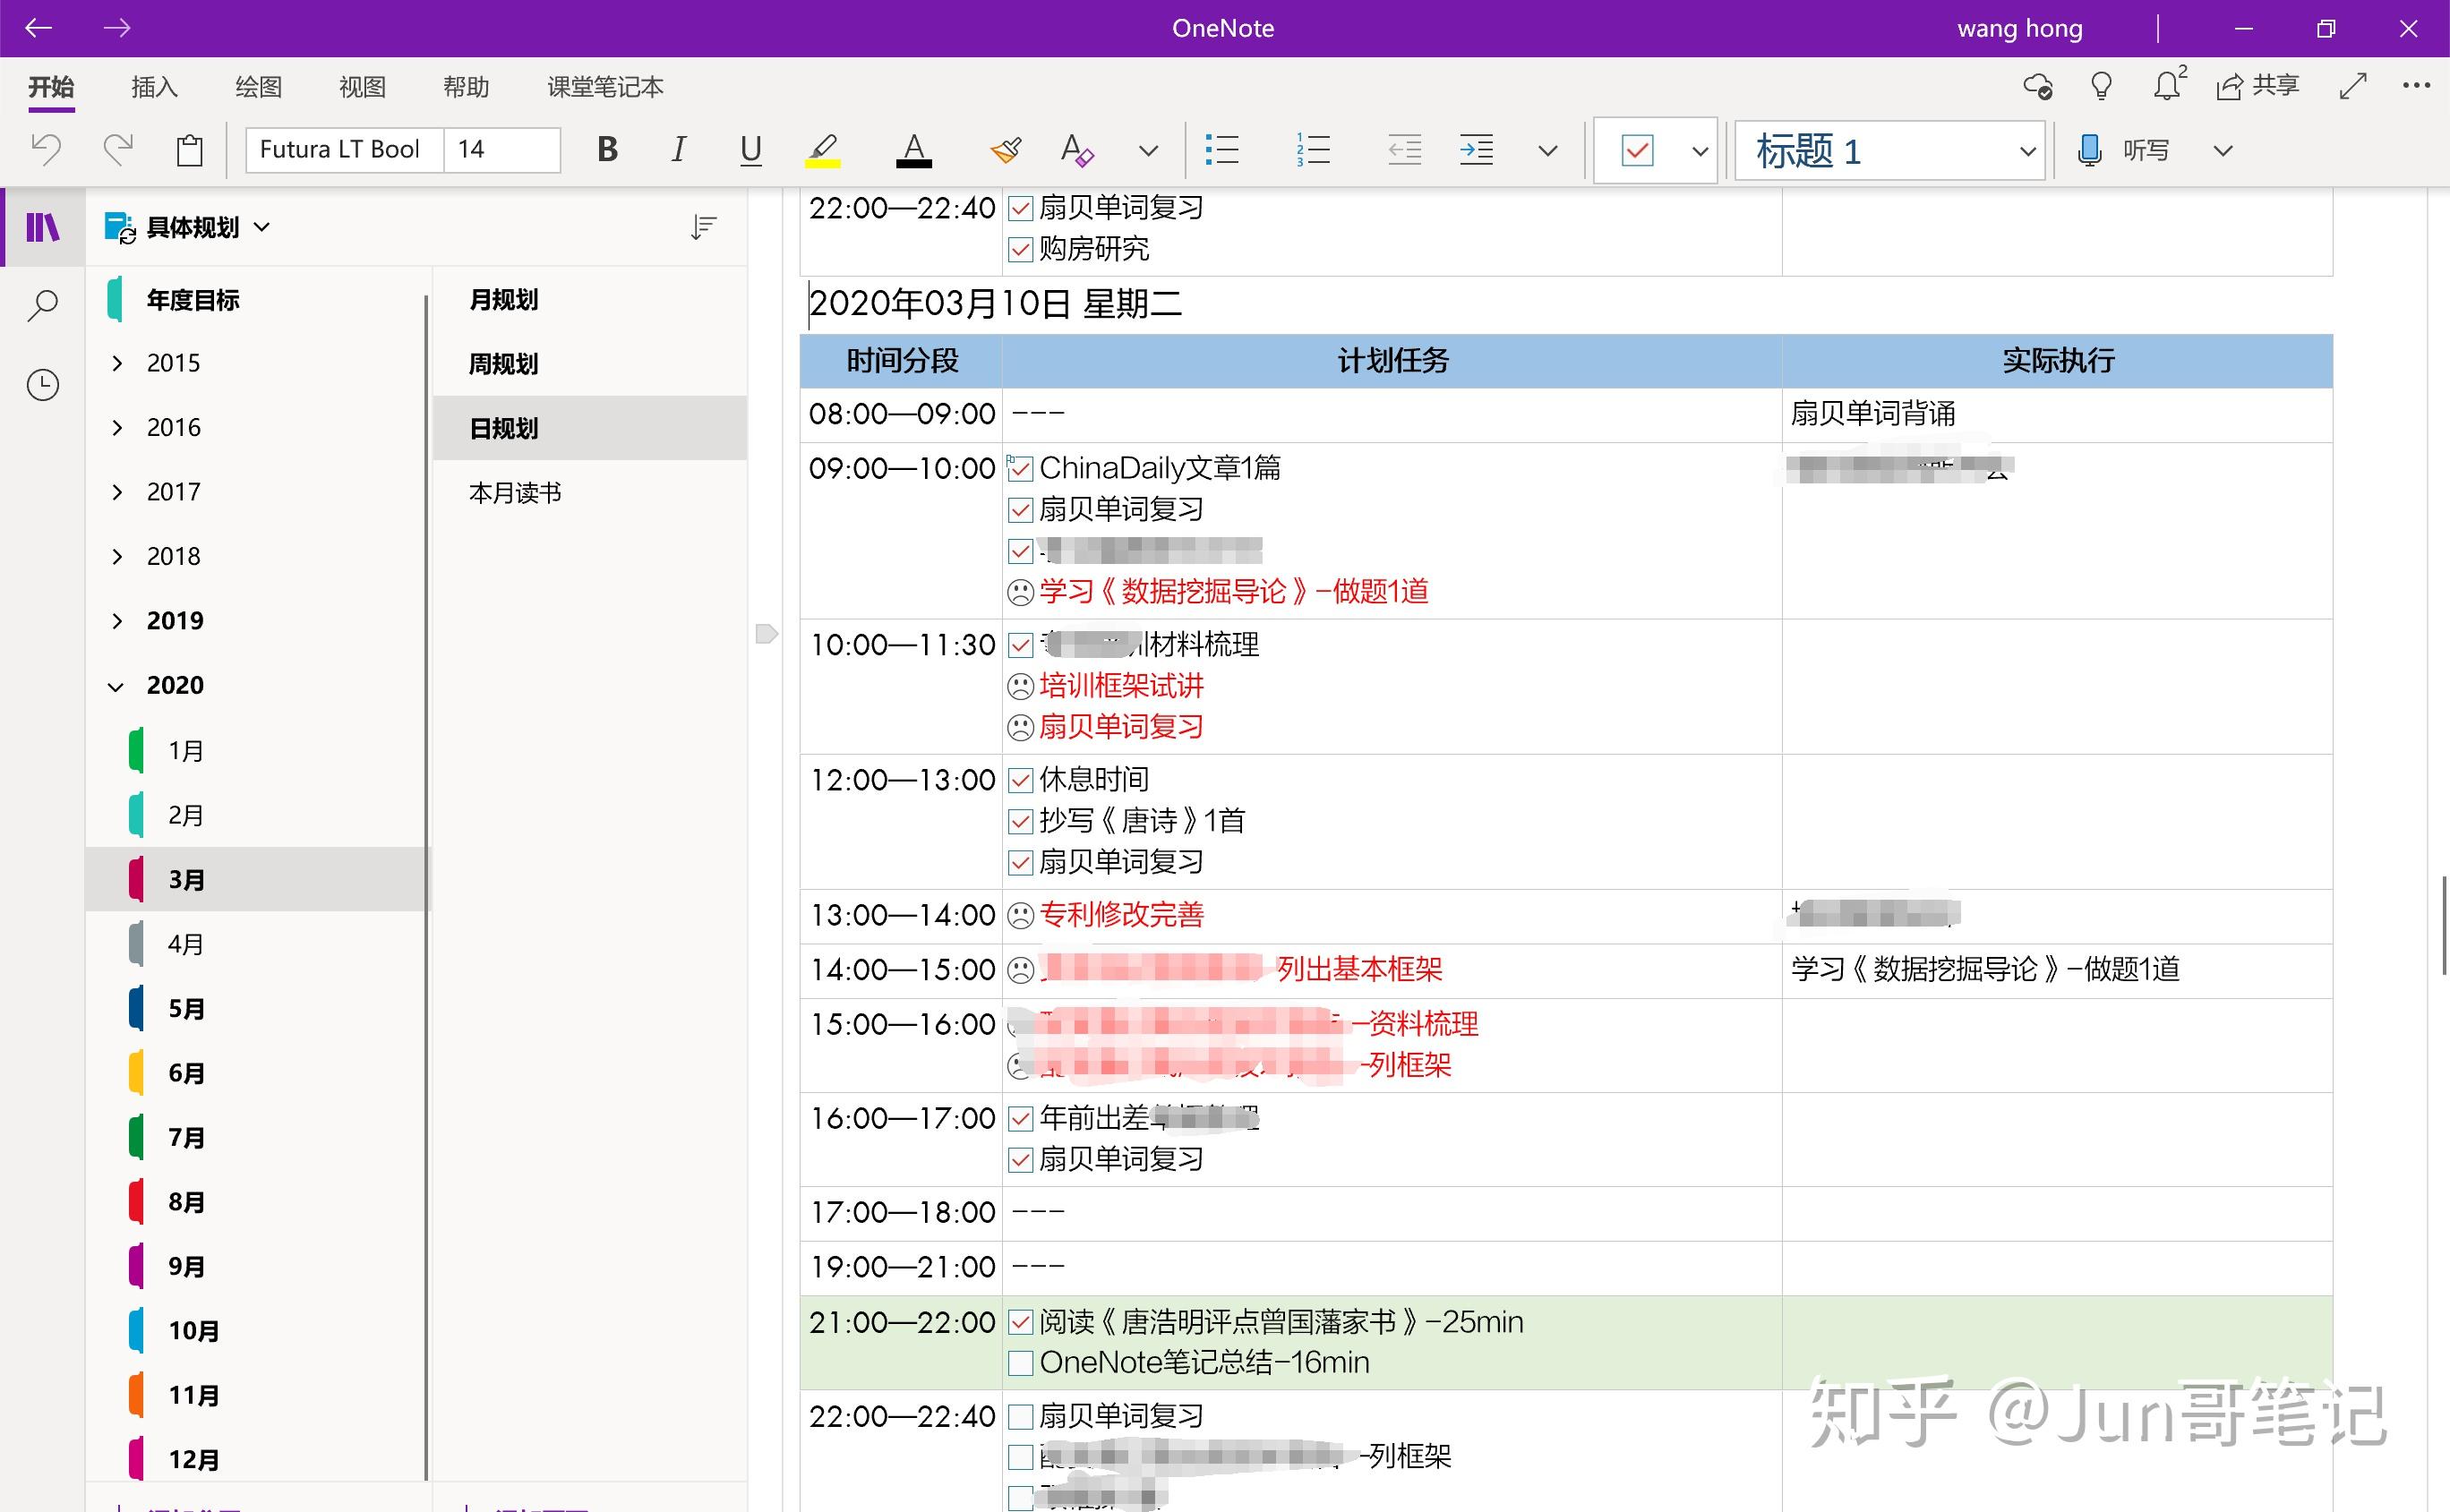Screen dimensions: 2450x1512
Task: Collapse the 2020 year section
Action: [x=116, y=685]
